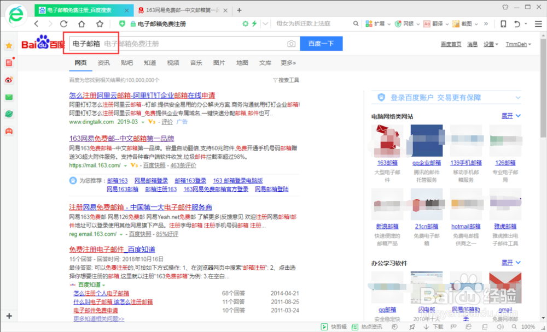The height and width of the screenshot is (332, 547).
Task: Expand the 登录百度账户 banner chevron
Action: click(x=518, y=98)
